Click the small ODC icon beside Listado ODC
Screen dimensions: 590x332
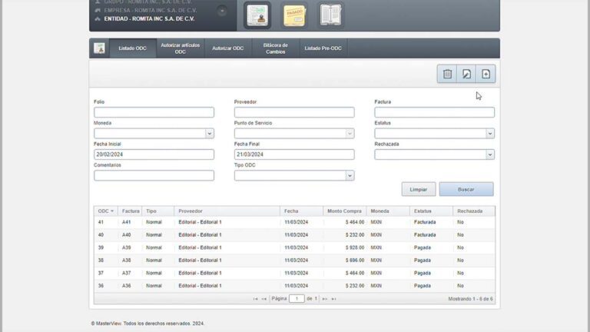(x=99, y=48)
